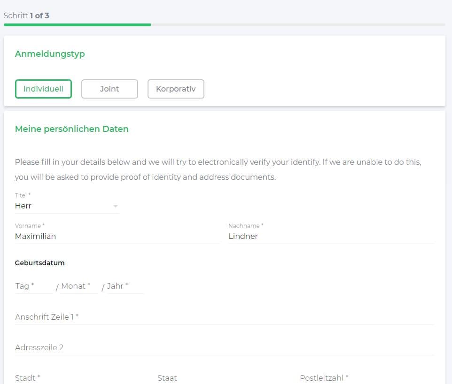Image resolution: width=452 pixels, height=384 pixels.
Task: Click the Geburtsdatum label
Action: [x=40, y=263]
